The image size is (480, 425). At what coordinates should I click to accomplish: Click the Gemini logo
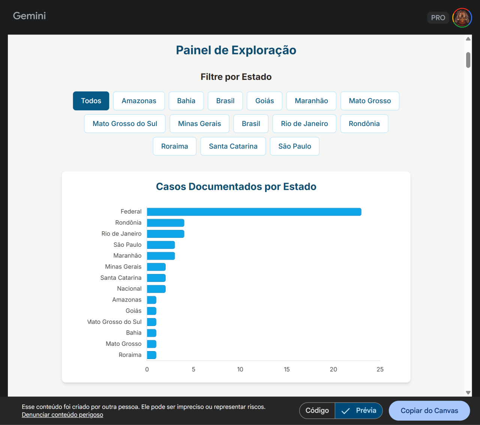tap(29, 16)
